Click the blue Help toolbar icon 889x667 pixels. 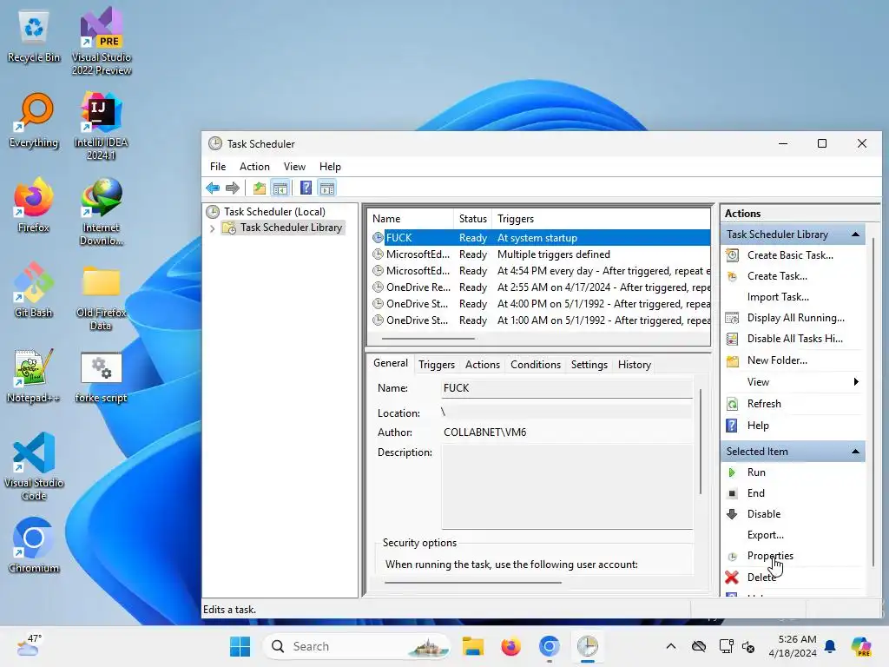click(x=306, y=188)
